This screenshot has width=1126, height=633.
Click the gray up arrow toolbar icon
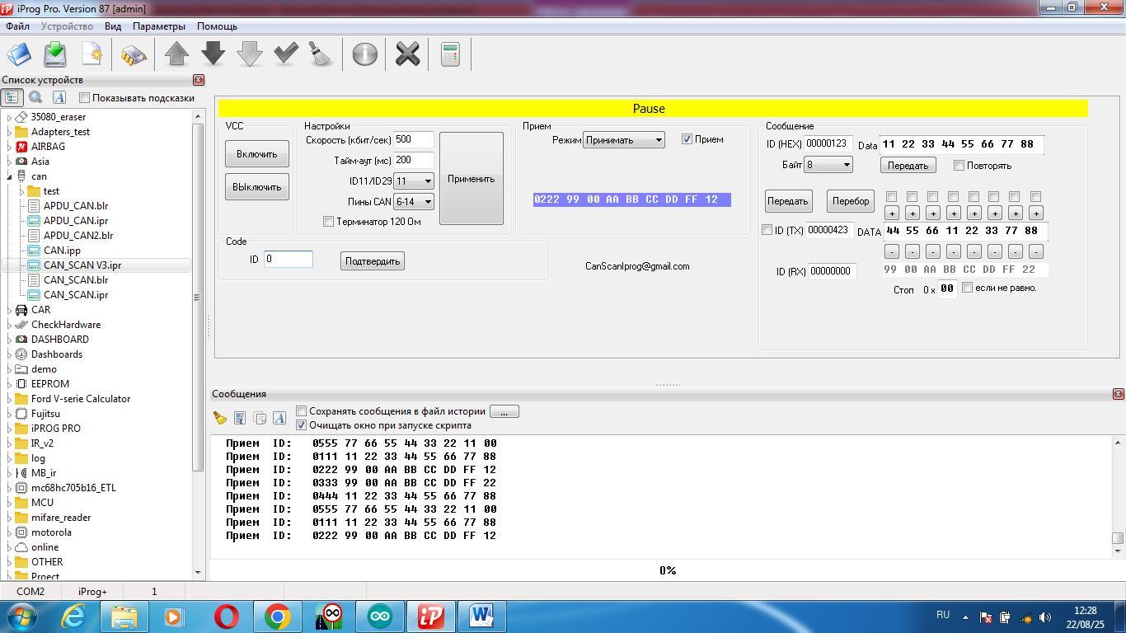tap(177, 54)
